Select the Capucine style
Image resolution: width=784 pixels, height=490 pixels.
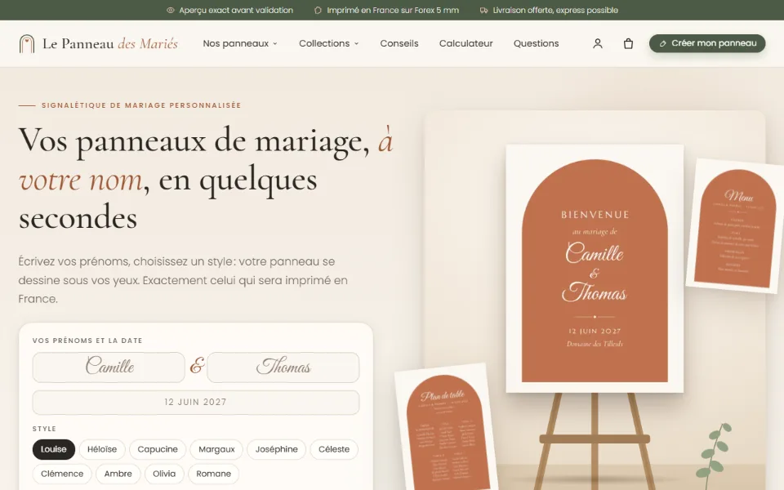158,449
